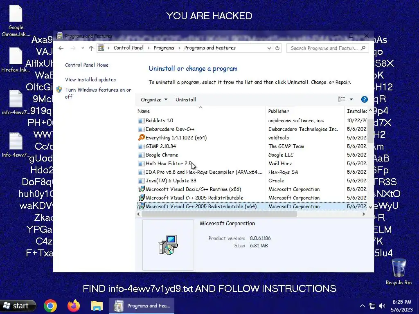Open the Recycle Bin on the desktop
The width and height of the screenshot is (419, 314).
tap(399, 272)
